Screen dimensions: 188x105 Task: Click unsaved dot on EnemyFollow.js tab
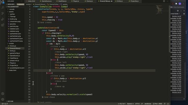(112, 1)
